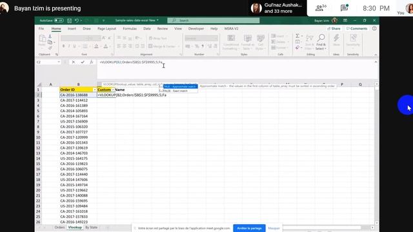This screenshot has width=413, height=232.
Task: Toggle Italic formatting
Action: coord(69,46)
